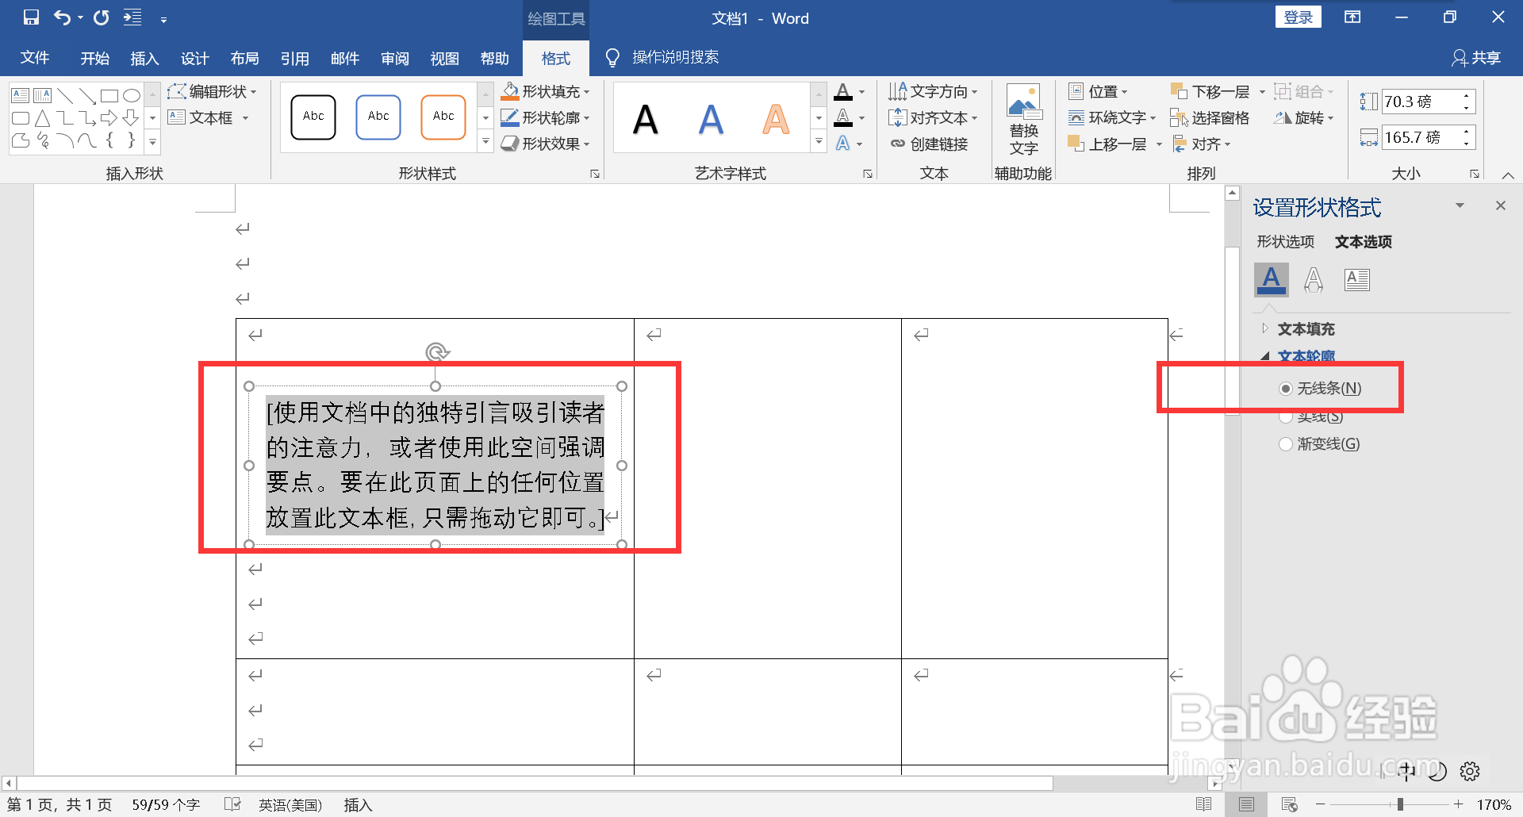This screenshot has height=817, width=1523.
Task: Select the 实线 (Solid line) radio button
Action: [x=1286, y=416]
